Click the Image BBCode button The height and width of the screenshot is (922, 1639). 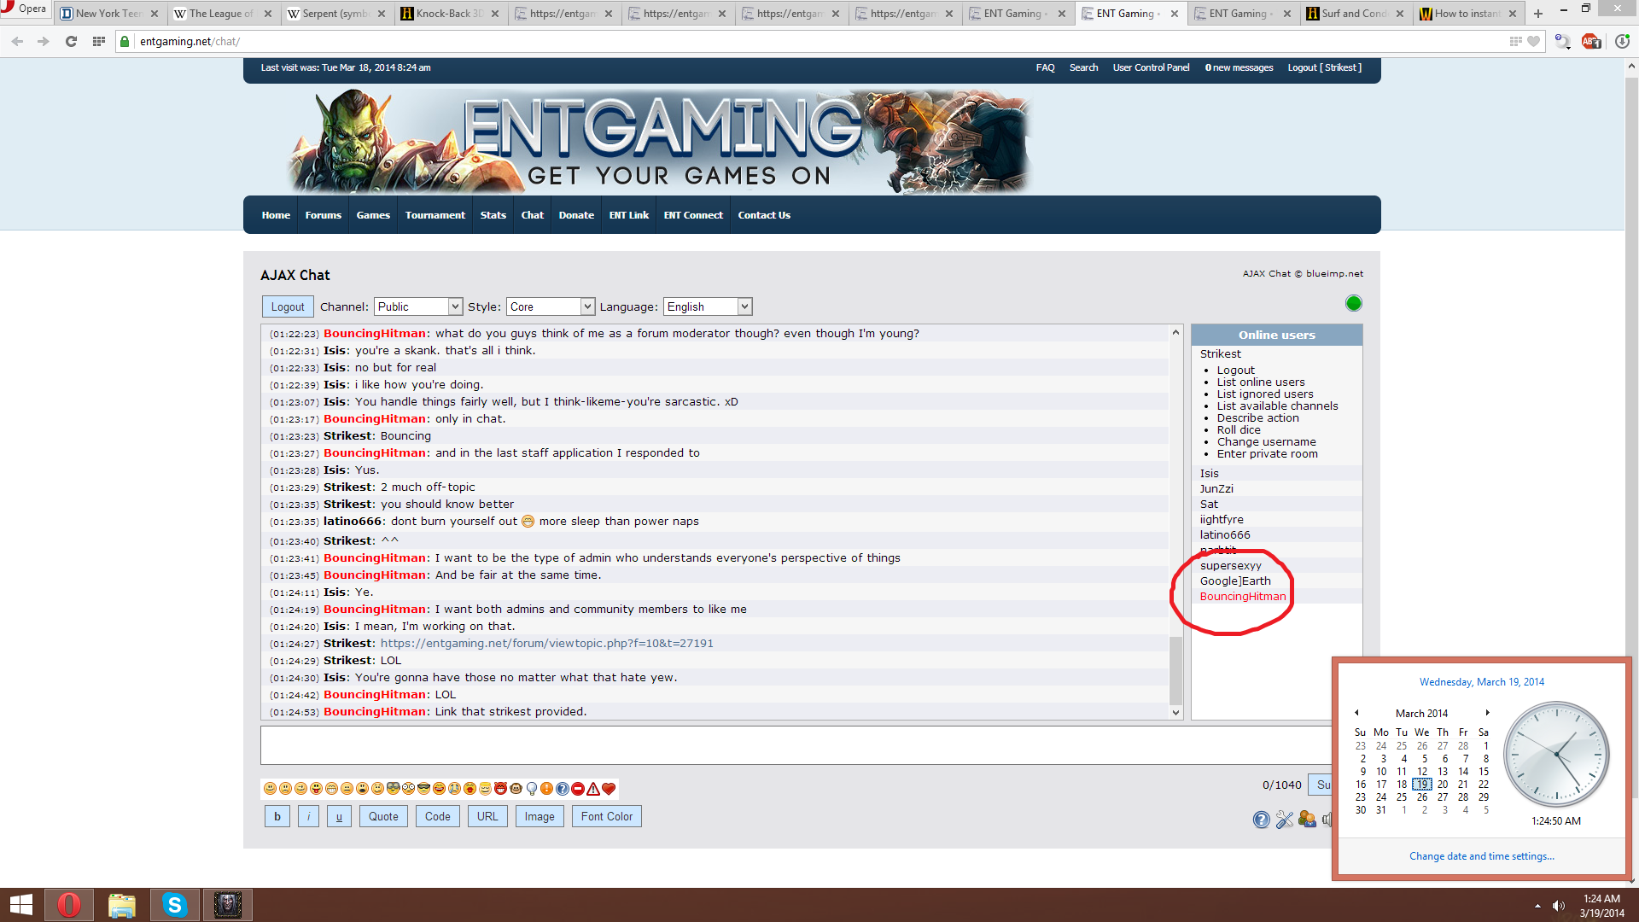click(540, 817)
